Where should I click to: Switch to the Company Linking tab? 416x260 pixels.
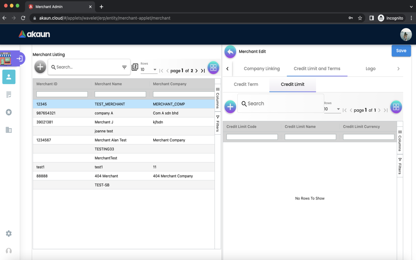[x=261, y=69]
